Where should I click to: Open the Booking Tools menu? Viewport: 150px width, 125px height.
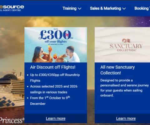(142, 8)
